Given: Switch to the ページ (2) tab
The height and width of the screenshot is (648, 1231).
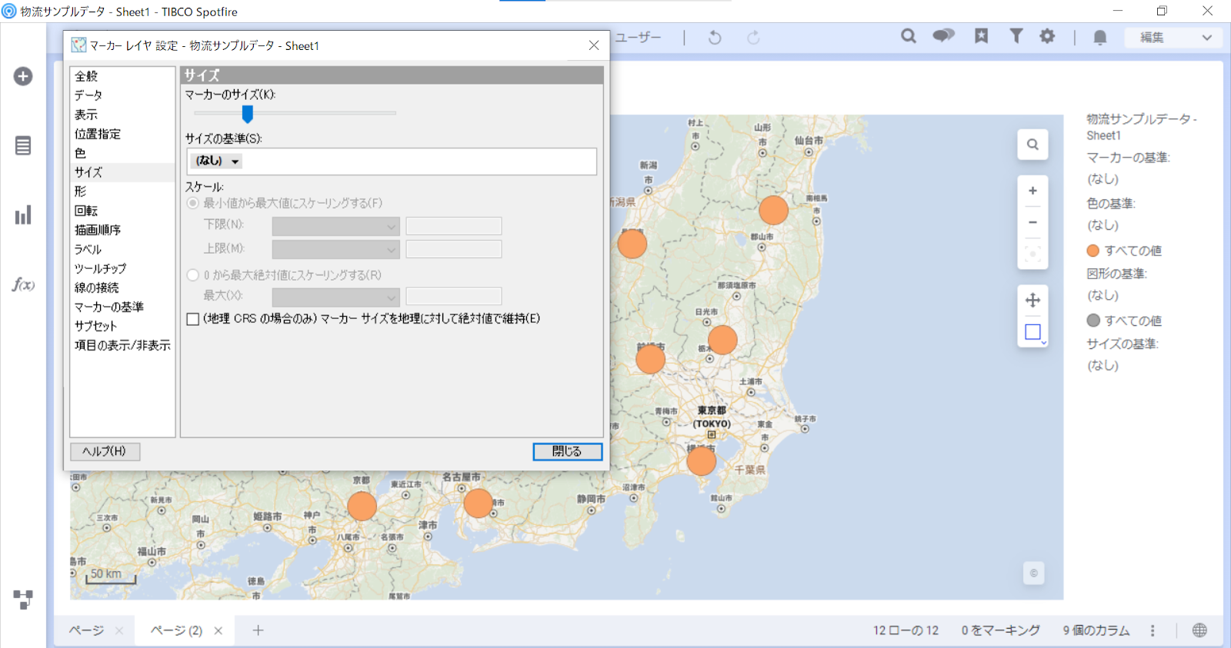Looking at the screenshot, I should tap(176, 630).
